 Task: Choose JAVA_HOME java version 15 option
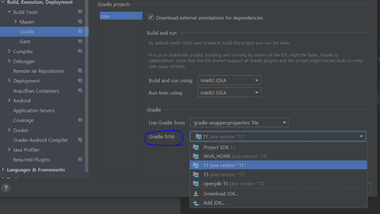235,156
